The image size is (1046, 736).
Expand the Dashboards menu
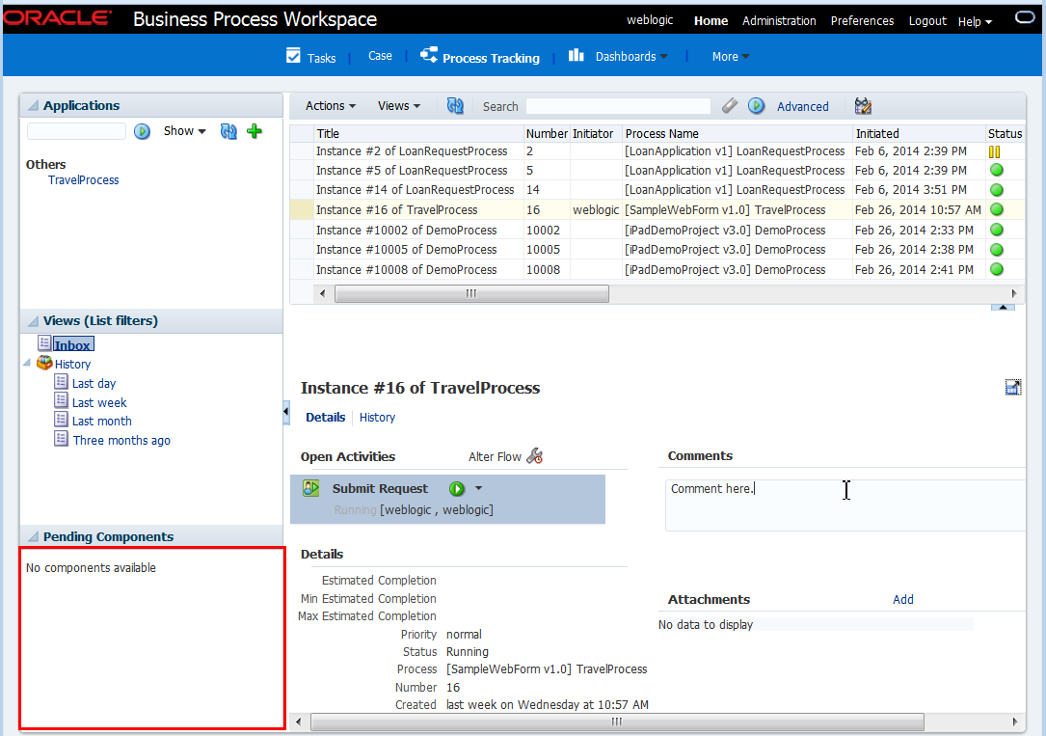(x=631, y=57)
